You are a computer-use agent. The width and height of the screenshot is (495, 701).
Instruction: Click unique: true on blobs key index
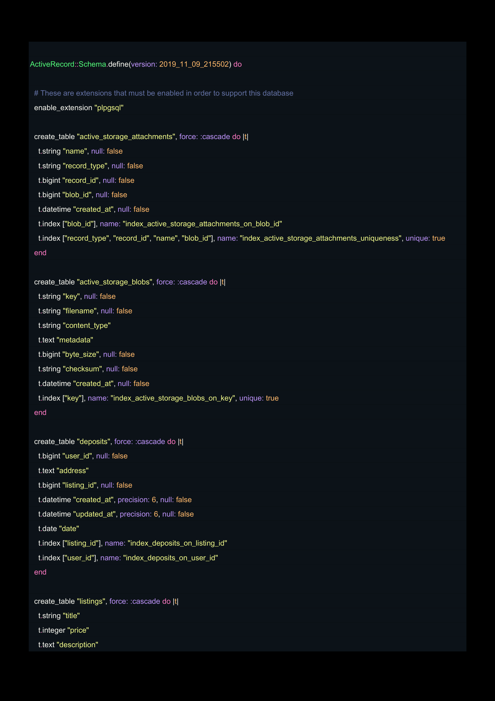click(x=259, y=398)
